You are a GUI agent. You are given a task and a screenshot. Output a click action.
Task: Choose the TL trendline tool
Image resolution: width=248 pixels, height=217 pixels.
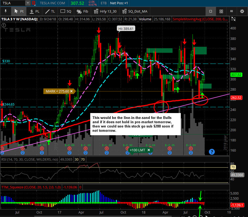(x=50, y=11)
